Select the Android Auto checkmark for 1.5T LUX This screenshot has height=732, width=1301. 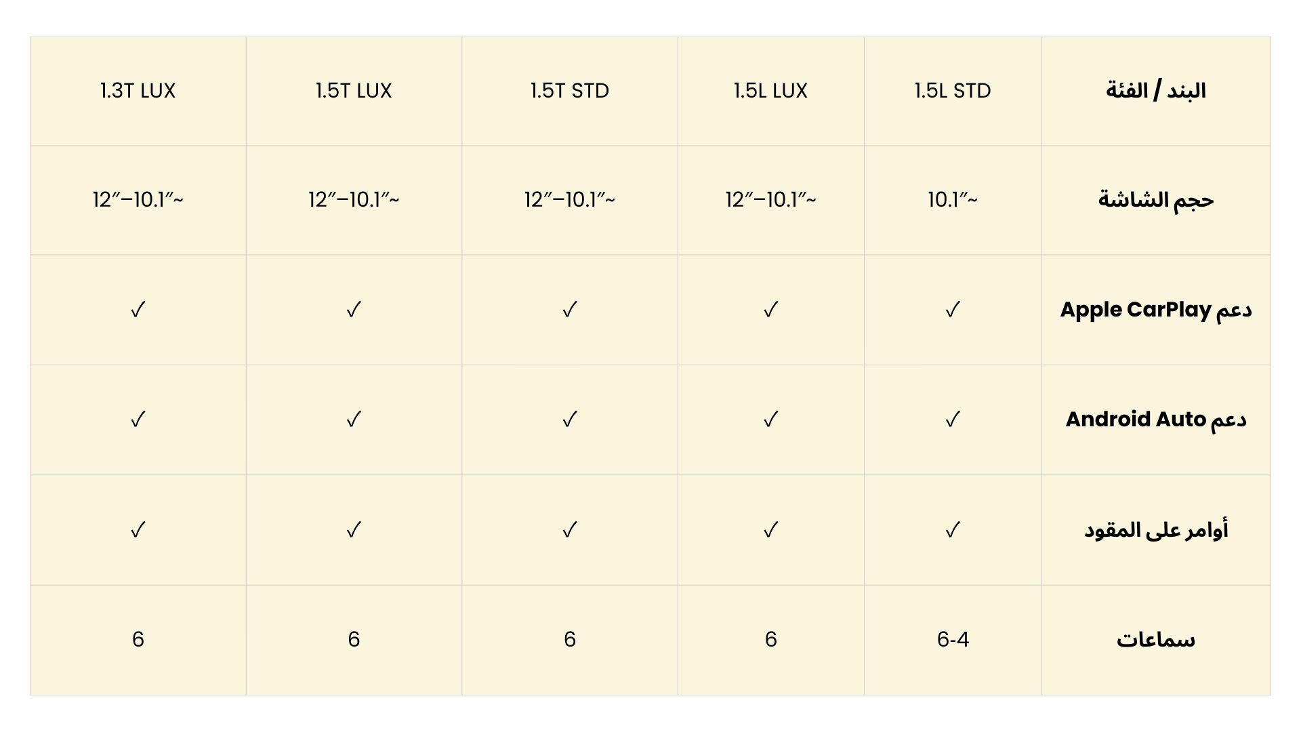pyautogui.click(x=354, y=420)
